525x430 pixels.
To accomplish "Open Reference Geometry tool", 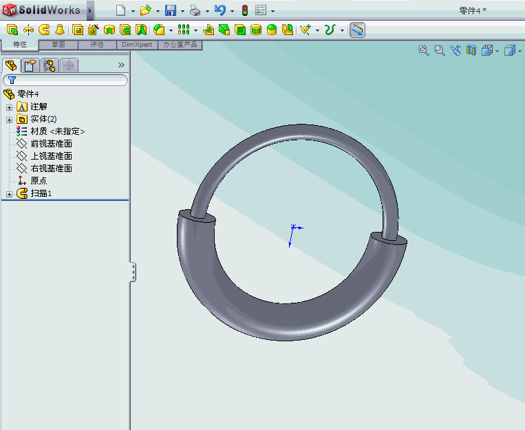I will tap(306, 30).
